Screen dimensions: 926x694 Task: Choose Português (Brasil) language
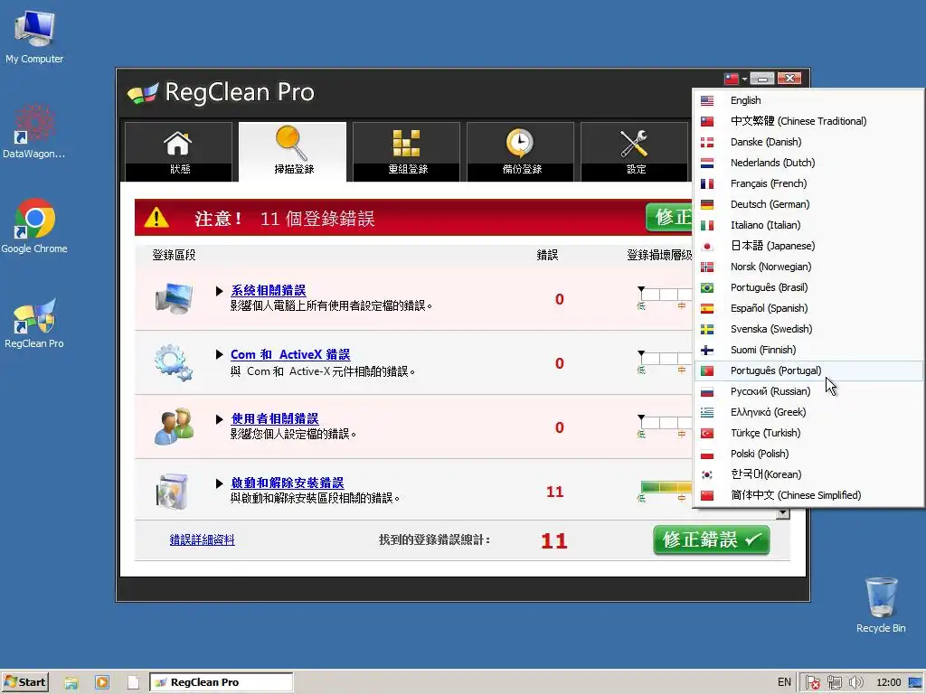click(x=808, y=287)
